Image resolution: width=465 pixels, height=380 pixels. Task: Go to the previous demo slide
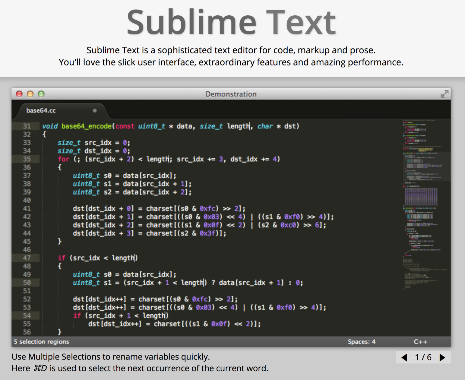pyautogui.click(x=404, y=357)
